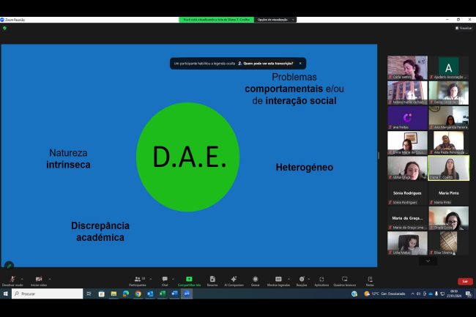The height and width of the screenshot is (317, 476).
Task: Click the green Compartilhar tela button
Action: pos(189,280)
